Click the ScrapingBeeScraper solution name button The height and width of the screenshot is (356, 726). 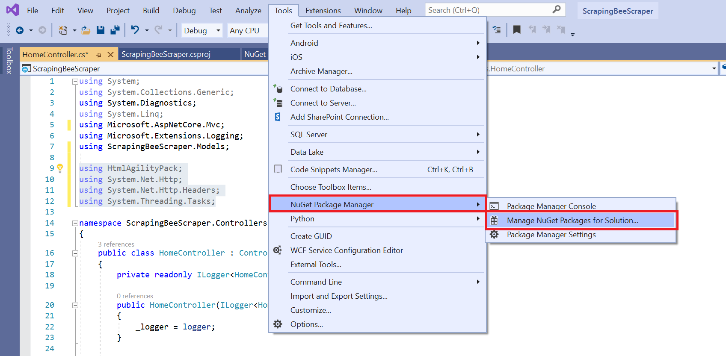618,11
